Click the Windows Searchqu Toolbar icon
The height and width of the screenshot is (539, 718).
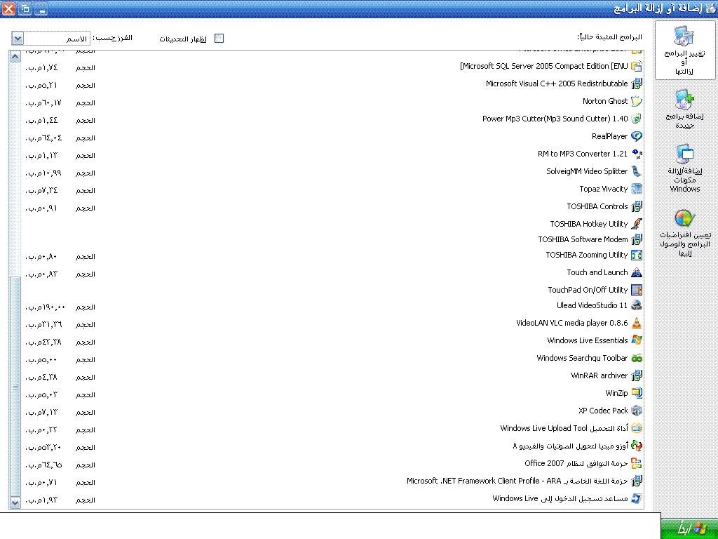[637, 359]
